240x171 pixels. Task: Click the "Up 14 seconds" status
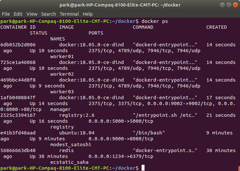pos(49,103)
